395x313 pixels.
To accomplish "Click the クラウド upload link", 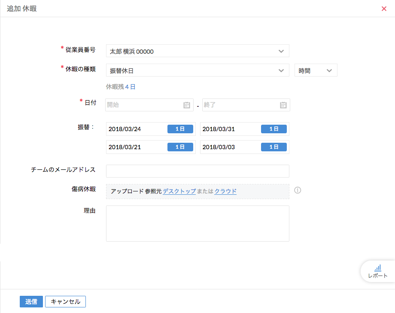I will pyautogui.click(x=225, y=191).
